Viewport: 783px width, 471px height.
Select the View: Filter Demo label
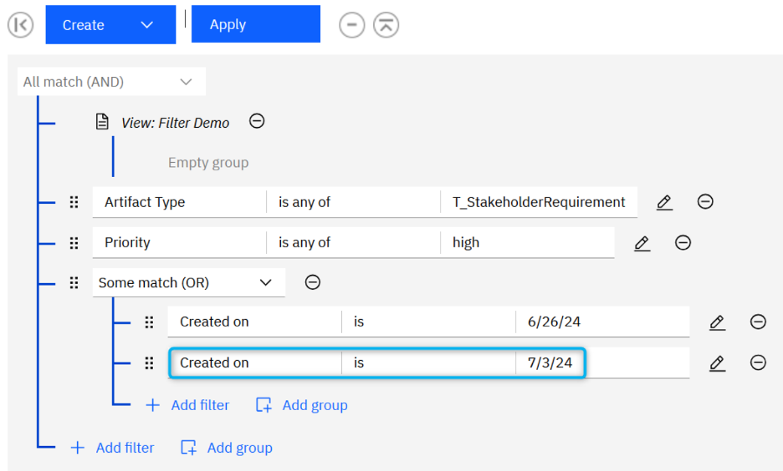176,123
